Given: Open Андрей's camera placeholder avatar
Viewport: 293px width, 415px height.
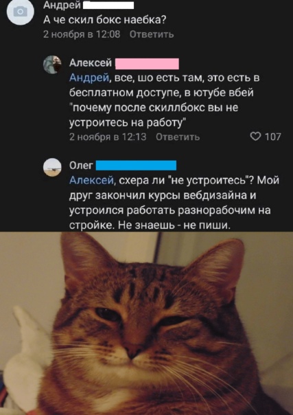Looking at the screenshot, I should 20,12.
